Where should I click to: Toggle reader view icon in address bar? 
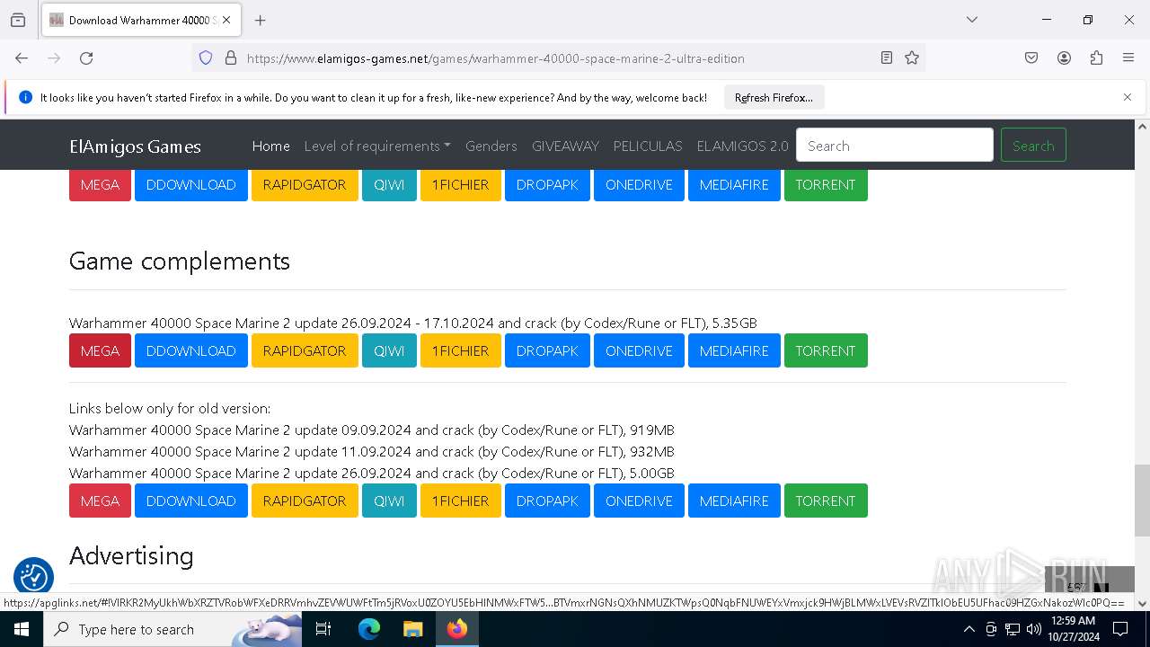(887, 58)
